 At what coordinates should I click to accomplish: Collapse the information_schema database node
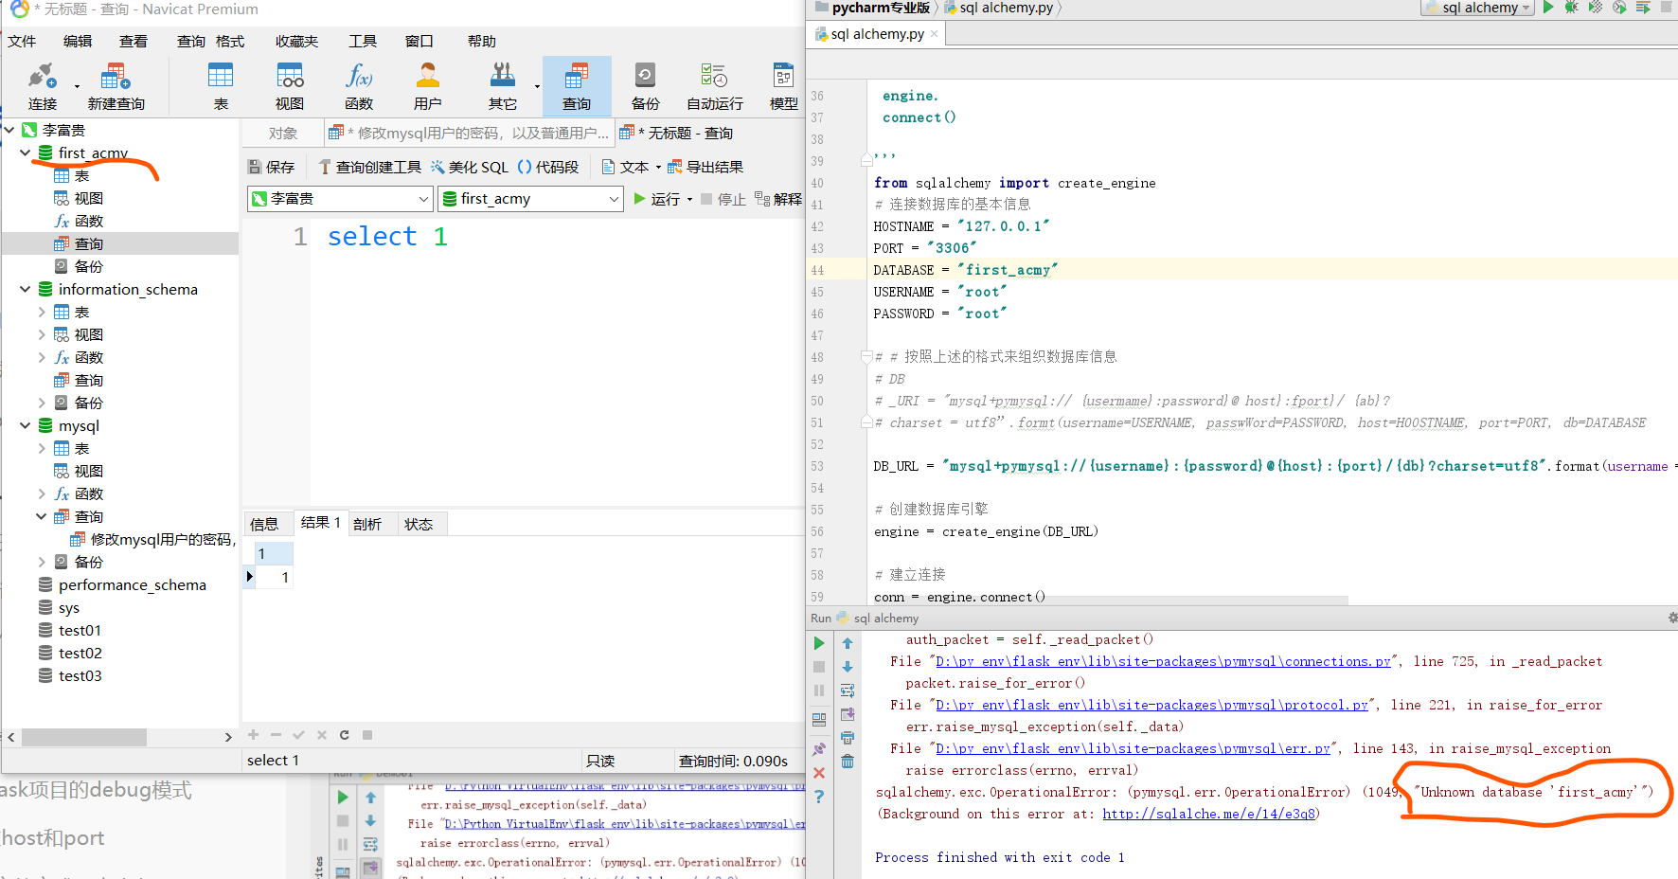click(x=26, y=289)
